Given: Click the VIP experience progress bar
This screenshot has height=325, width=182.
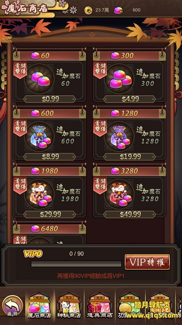Looking at the screenshot, I should pyautogui.click(x=76, y=264).
